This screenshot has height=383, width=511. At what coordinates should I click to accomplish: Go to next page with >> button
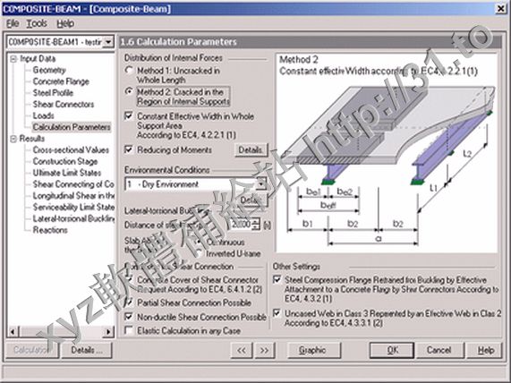pyautogui.click(x=264, y=350)
